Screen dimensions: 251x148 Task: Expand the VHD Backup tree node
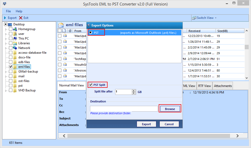point(6,91)
